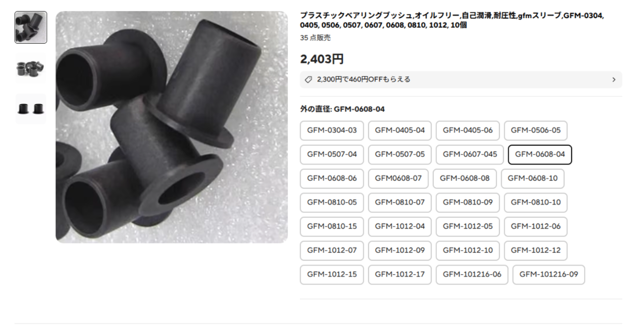Open the large product main image
The height and width of the screenshot is (329, 631).
(x=172, y=127)
